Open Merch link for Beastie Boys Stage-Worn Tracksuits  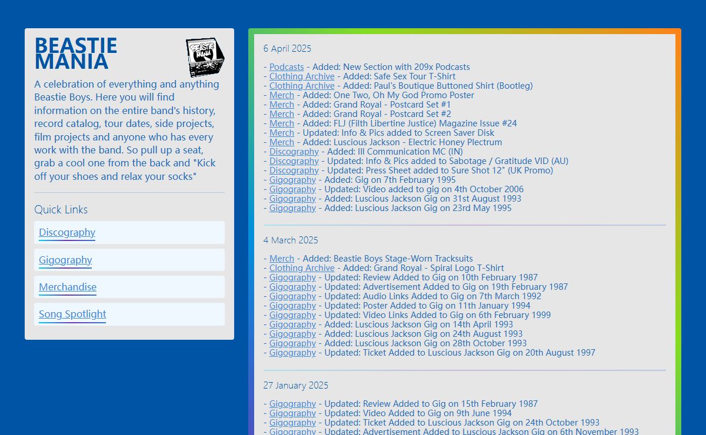282,259
